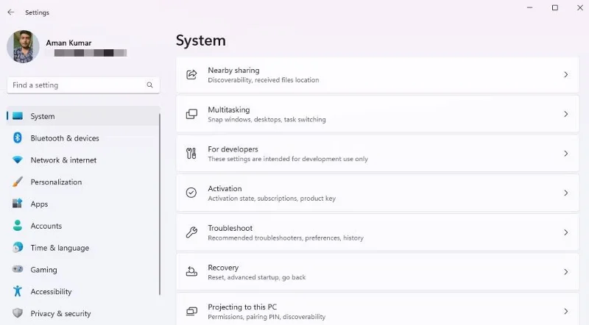
Task: Expand Multitasking chevron
Action: (565, 114)
